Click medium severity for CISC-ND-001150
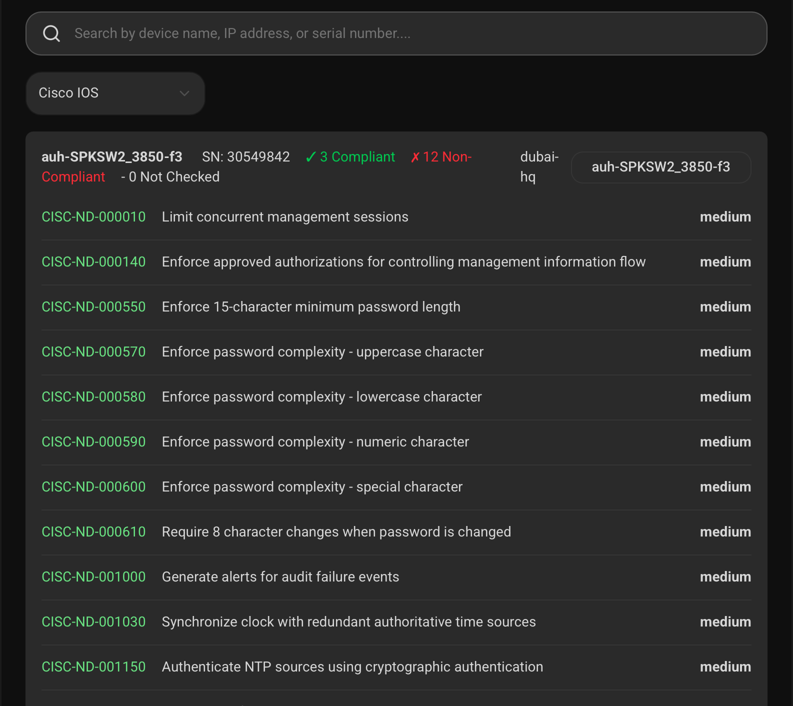The image size is (793, 706). [x=725, y=667]
